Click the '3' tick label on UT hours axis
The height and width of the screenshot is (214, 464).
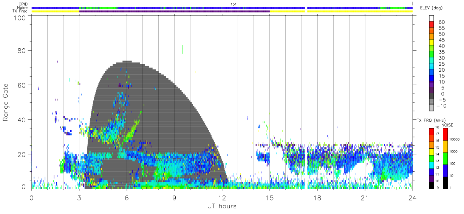[x=79, y=197]
